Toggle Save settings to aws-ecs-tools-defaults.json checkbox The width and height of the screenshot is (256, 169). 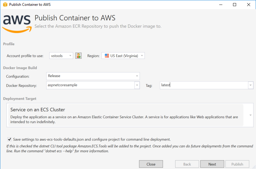click(x=9, y=139)
